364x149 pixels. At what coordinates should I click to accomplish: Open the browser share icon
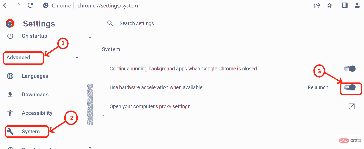[x=317, y=5]
